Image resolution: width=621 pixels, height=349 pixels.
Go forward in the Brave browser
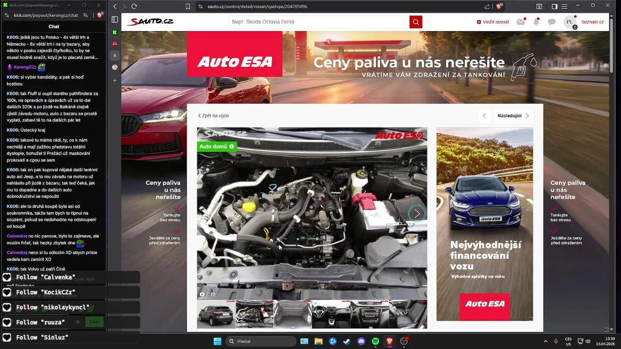coord(124,6)
